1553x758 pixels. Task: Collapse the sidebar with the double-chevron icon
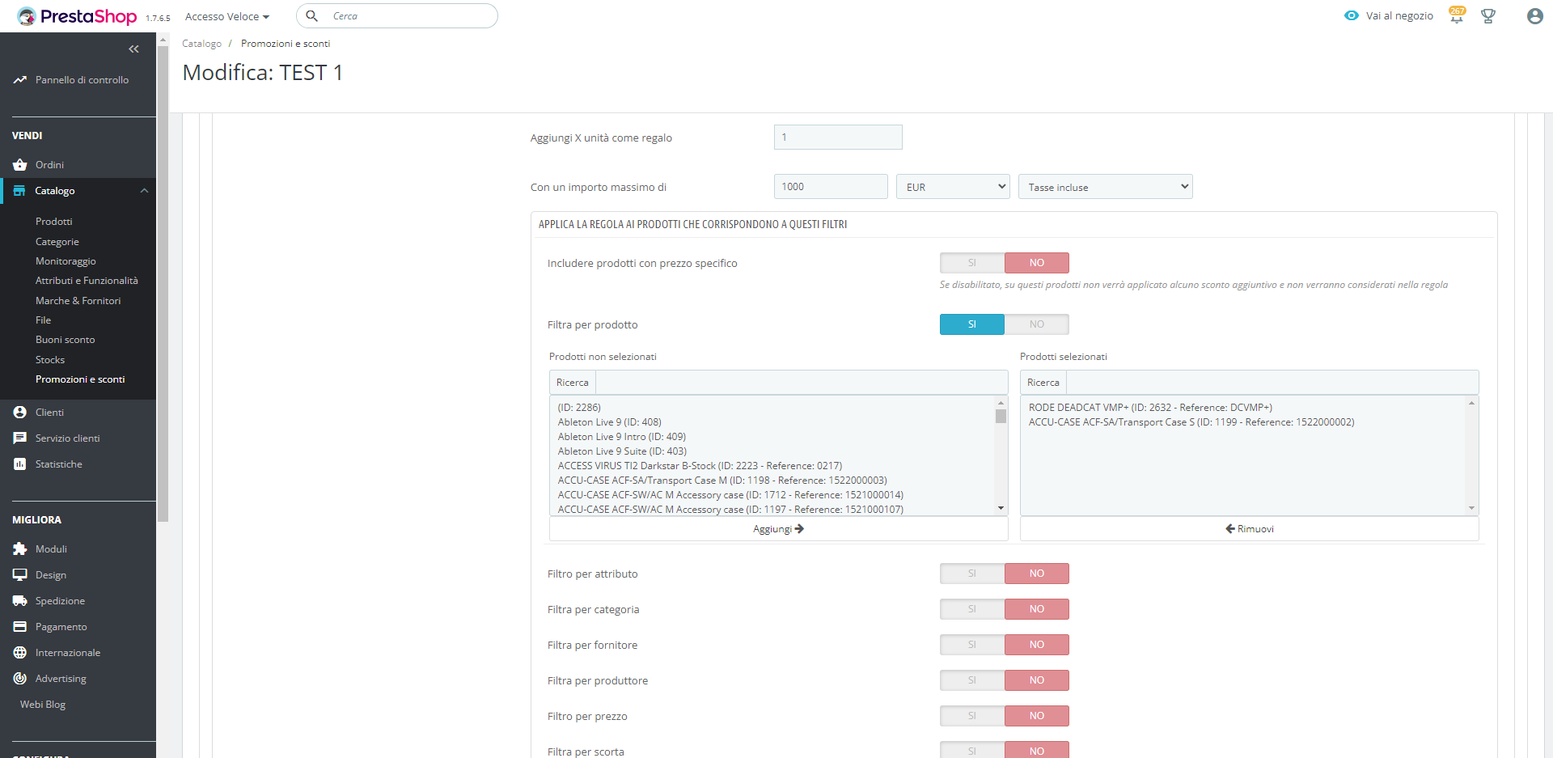pyautogui.click(x=133, y=49)
